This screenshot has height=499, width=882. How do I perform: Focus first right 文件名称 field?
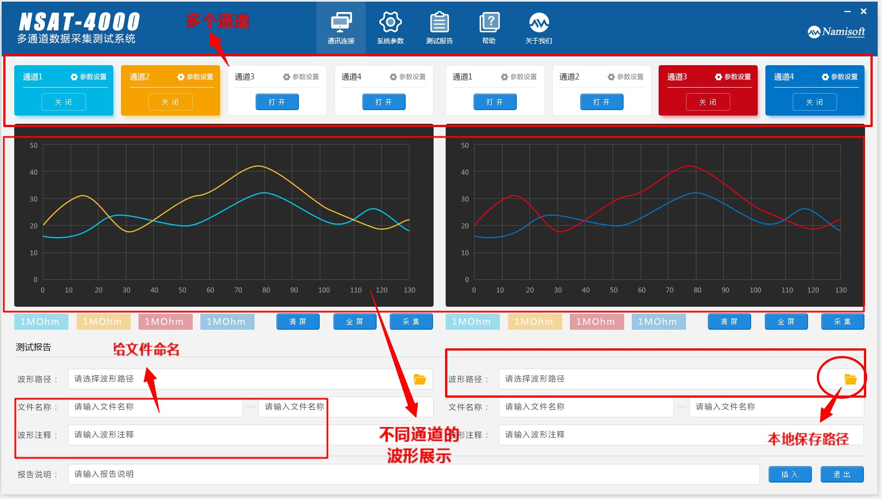point(586,407)
